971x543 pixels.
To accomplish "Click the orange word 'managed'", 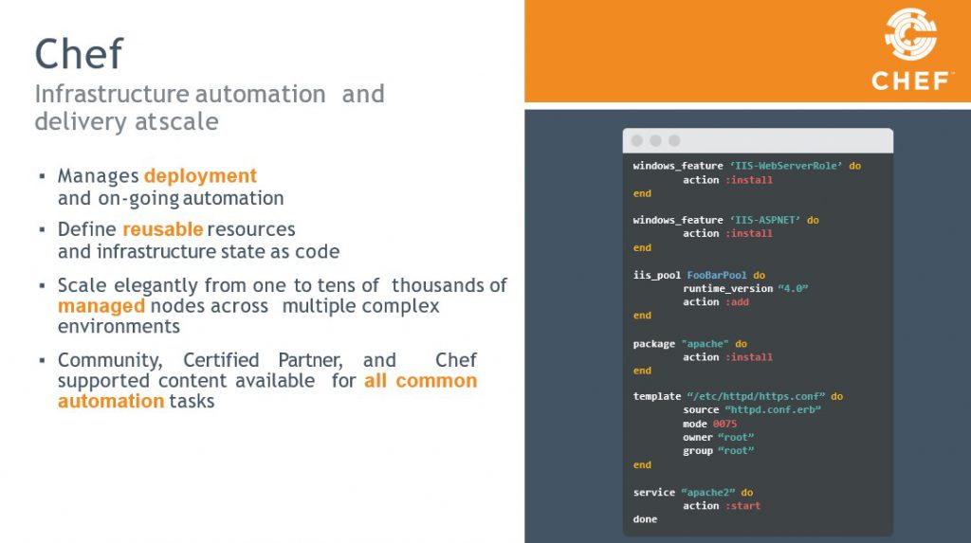I will (101, 306).
